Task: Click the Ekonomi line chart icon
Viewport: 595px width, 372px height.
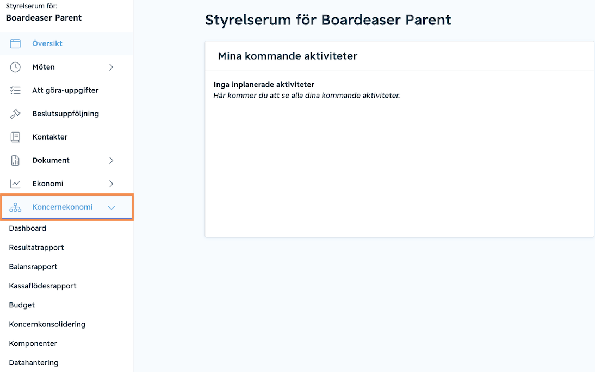Action: (x=15, y=184)
